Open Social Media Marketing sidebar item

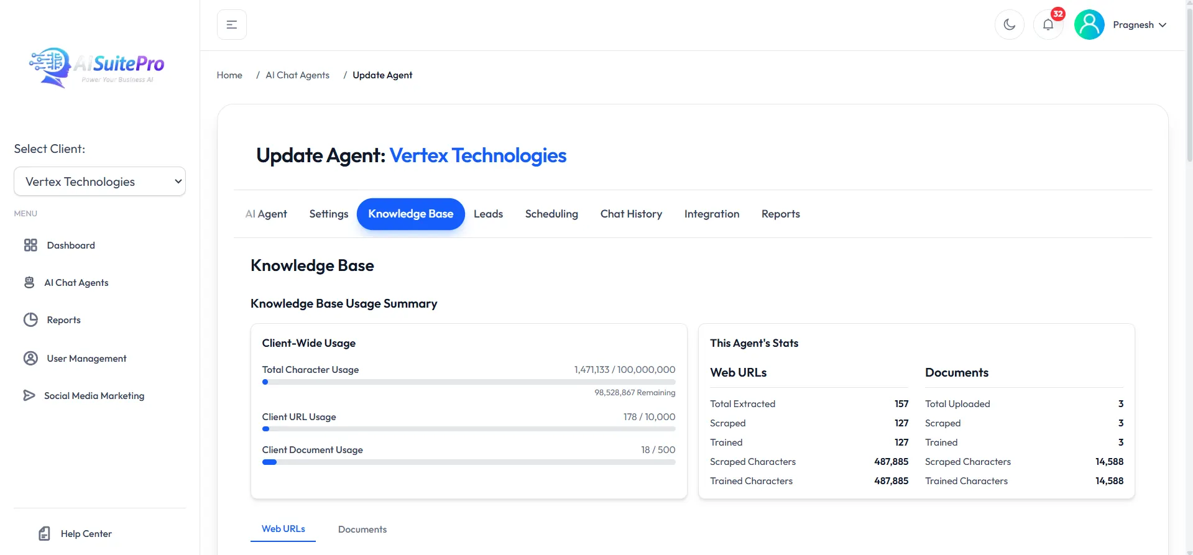(94, 396)
